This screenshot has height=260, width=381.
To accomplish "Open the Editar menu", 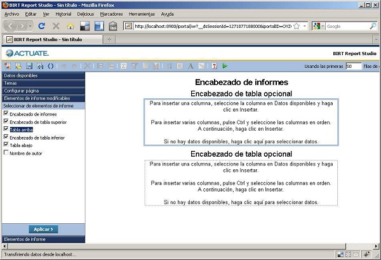I will (x=30, y=14).
